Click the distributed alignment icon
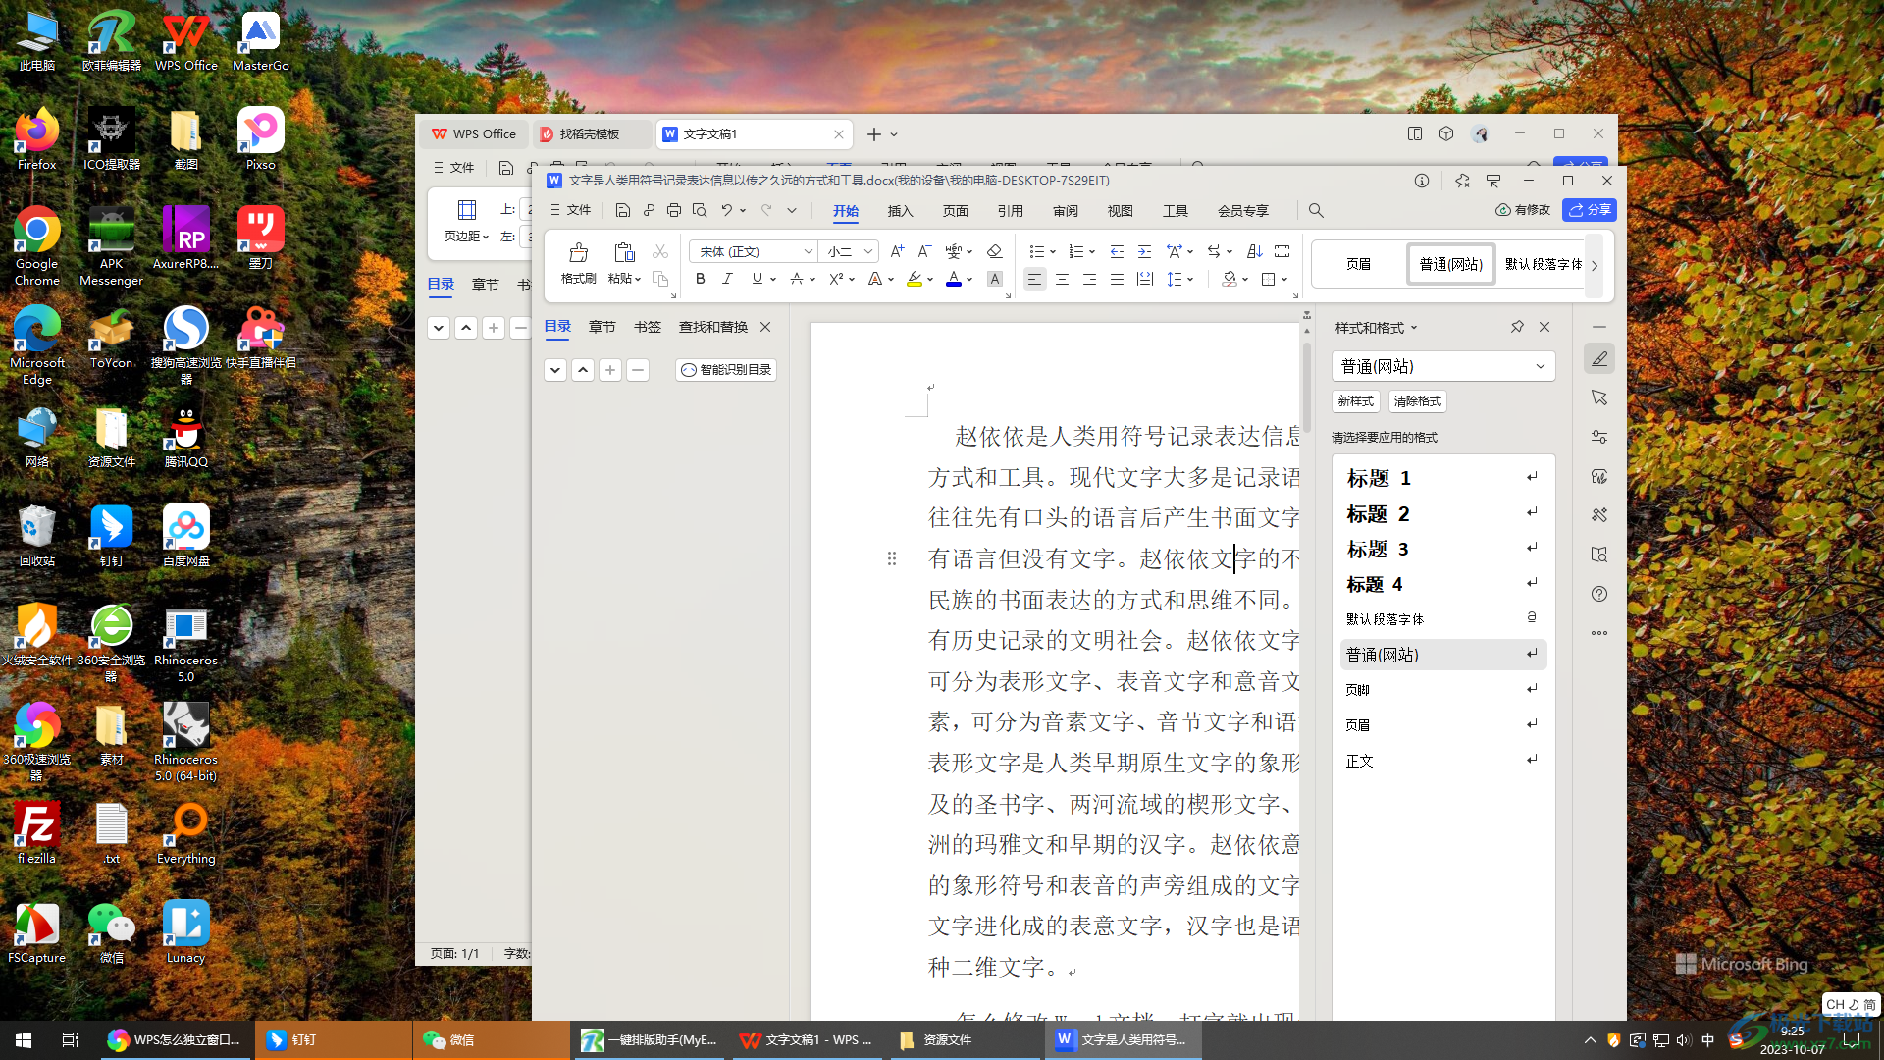This screenshot has height=1060, width=1884. click(1144, 279)
